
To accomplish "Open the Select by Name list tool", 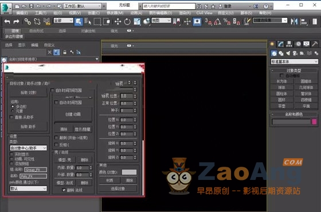I will point(88,22).
